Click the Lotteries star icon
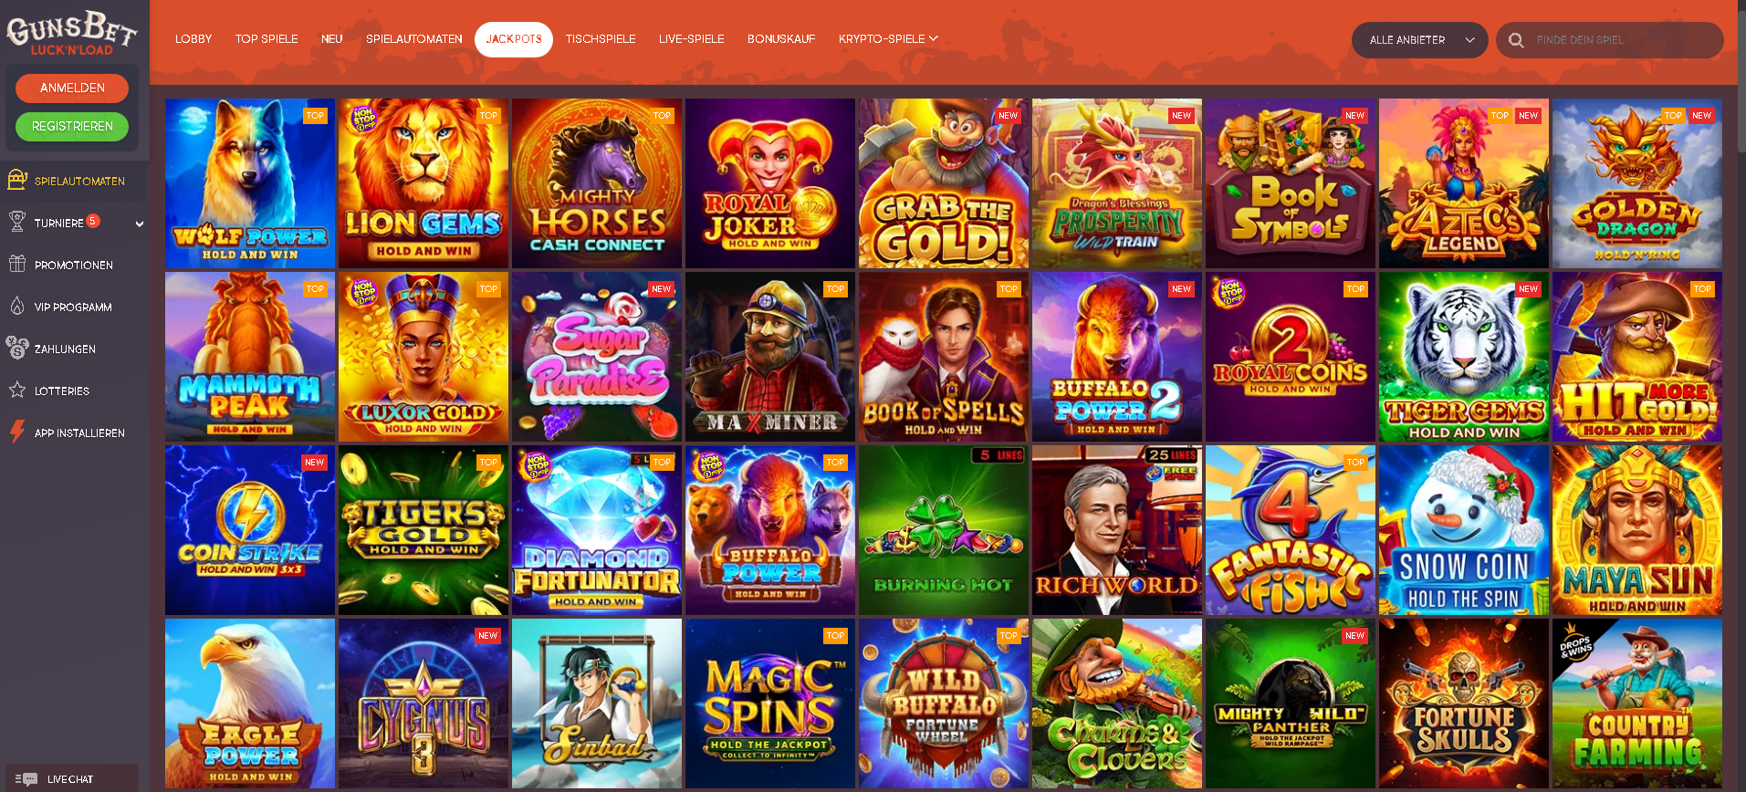The image size is (1746, 792). (x=17, y=390)
